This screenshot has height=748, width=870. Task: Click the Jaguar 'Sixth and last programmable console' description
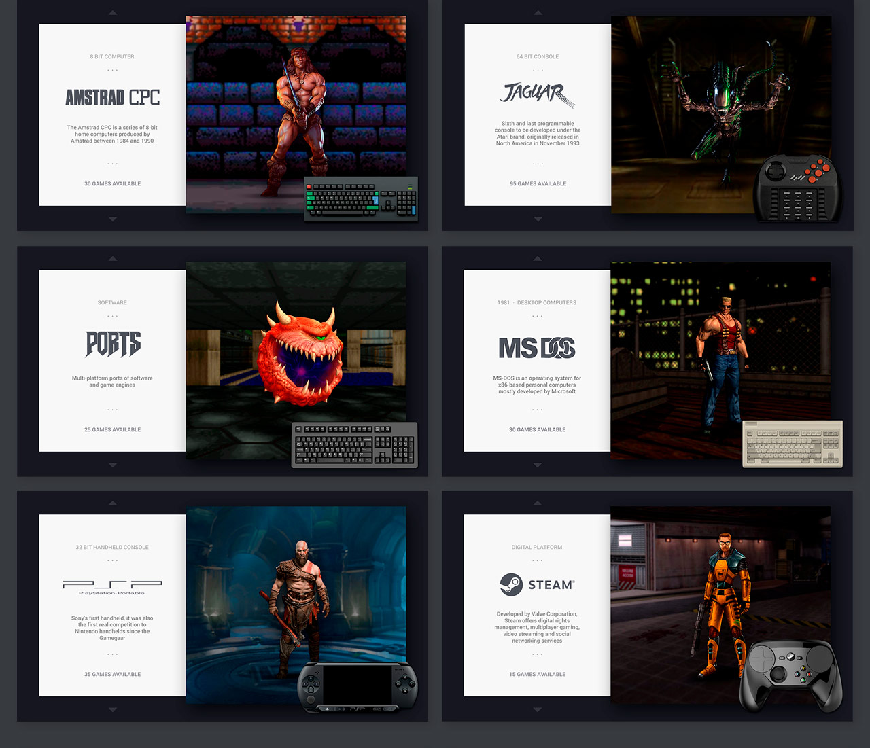(538, 134)
